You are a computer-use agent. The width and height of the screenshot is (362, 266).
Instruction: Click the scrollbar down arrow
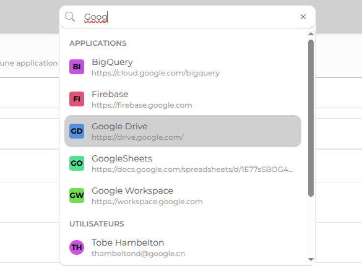[311, 259]
